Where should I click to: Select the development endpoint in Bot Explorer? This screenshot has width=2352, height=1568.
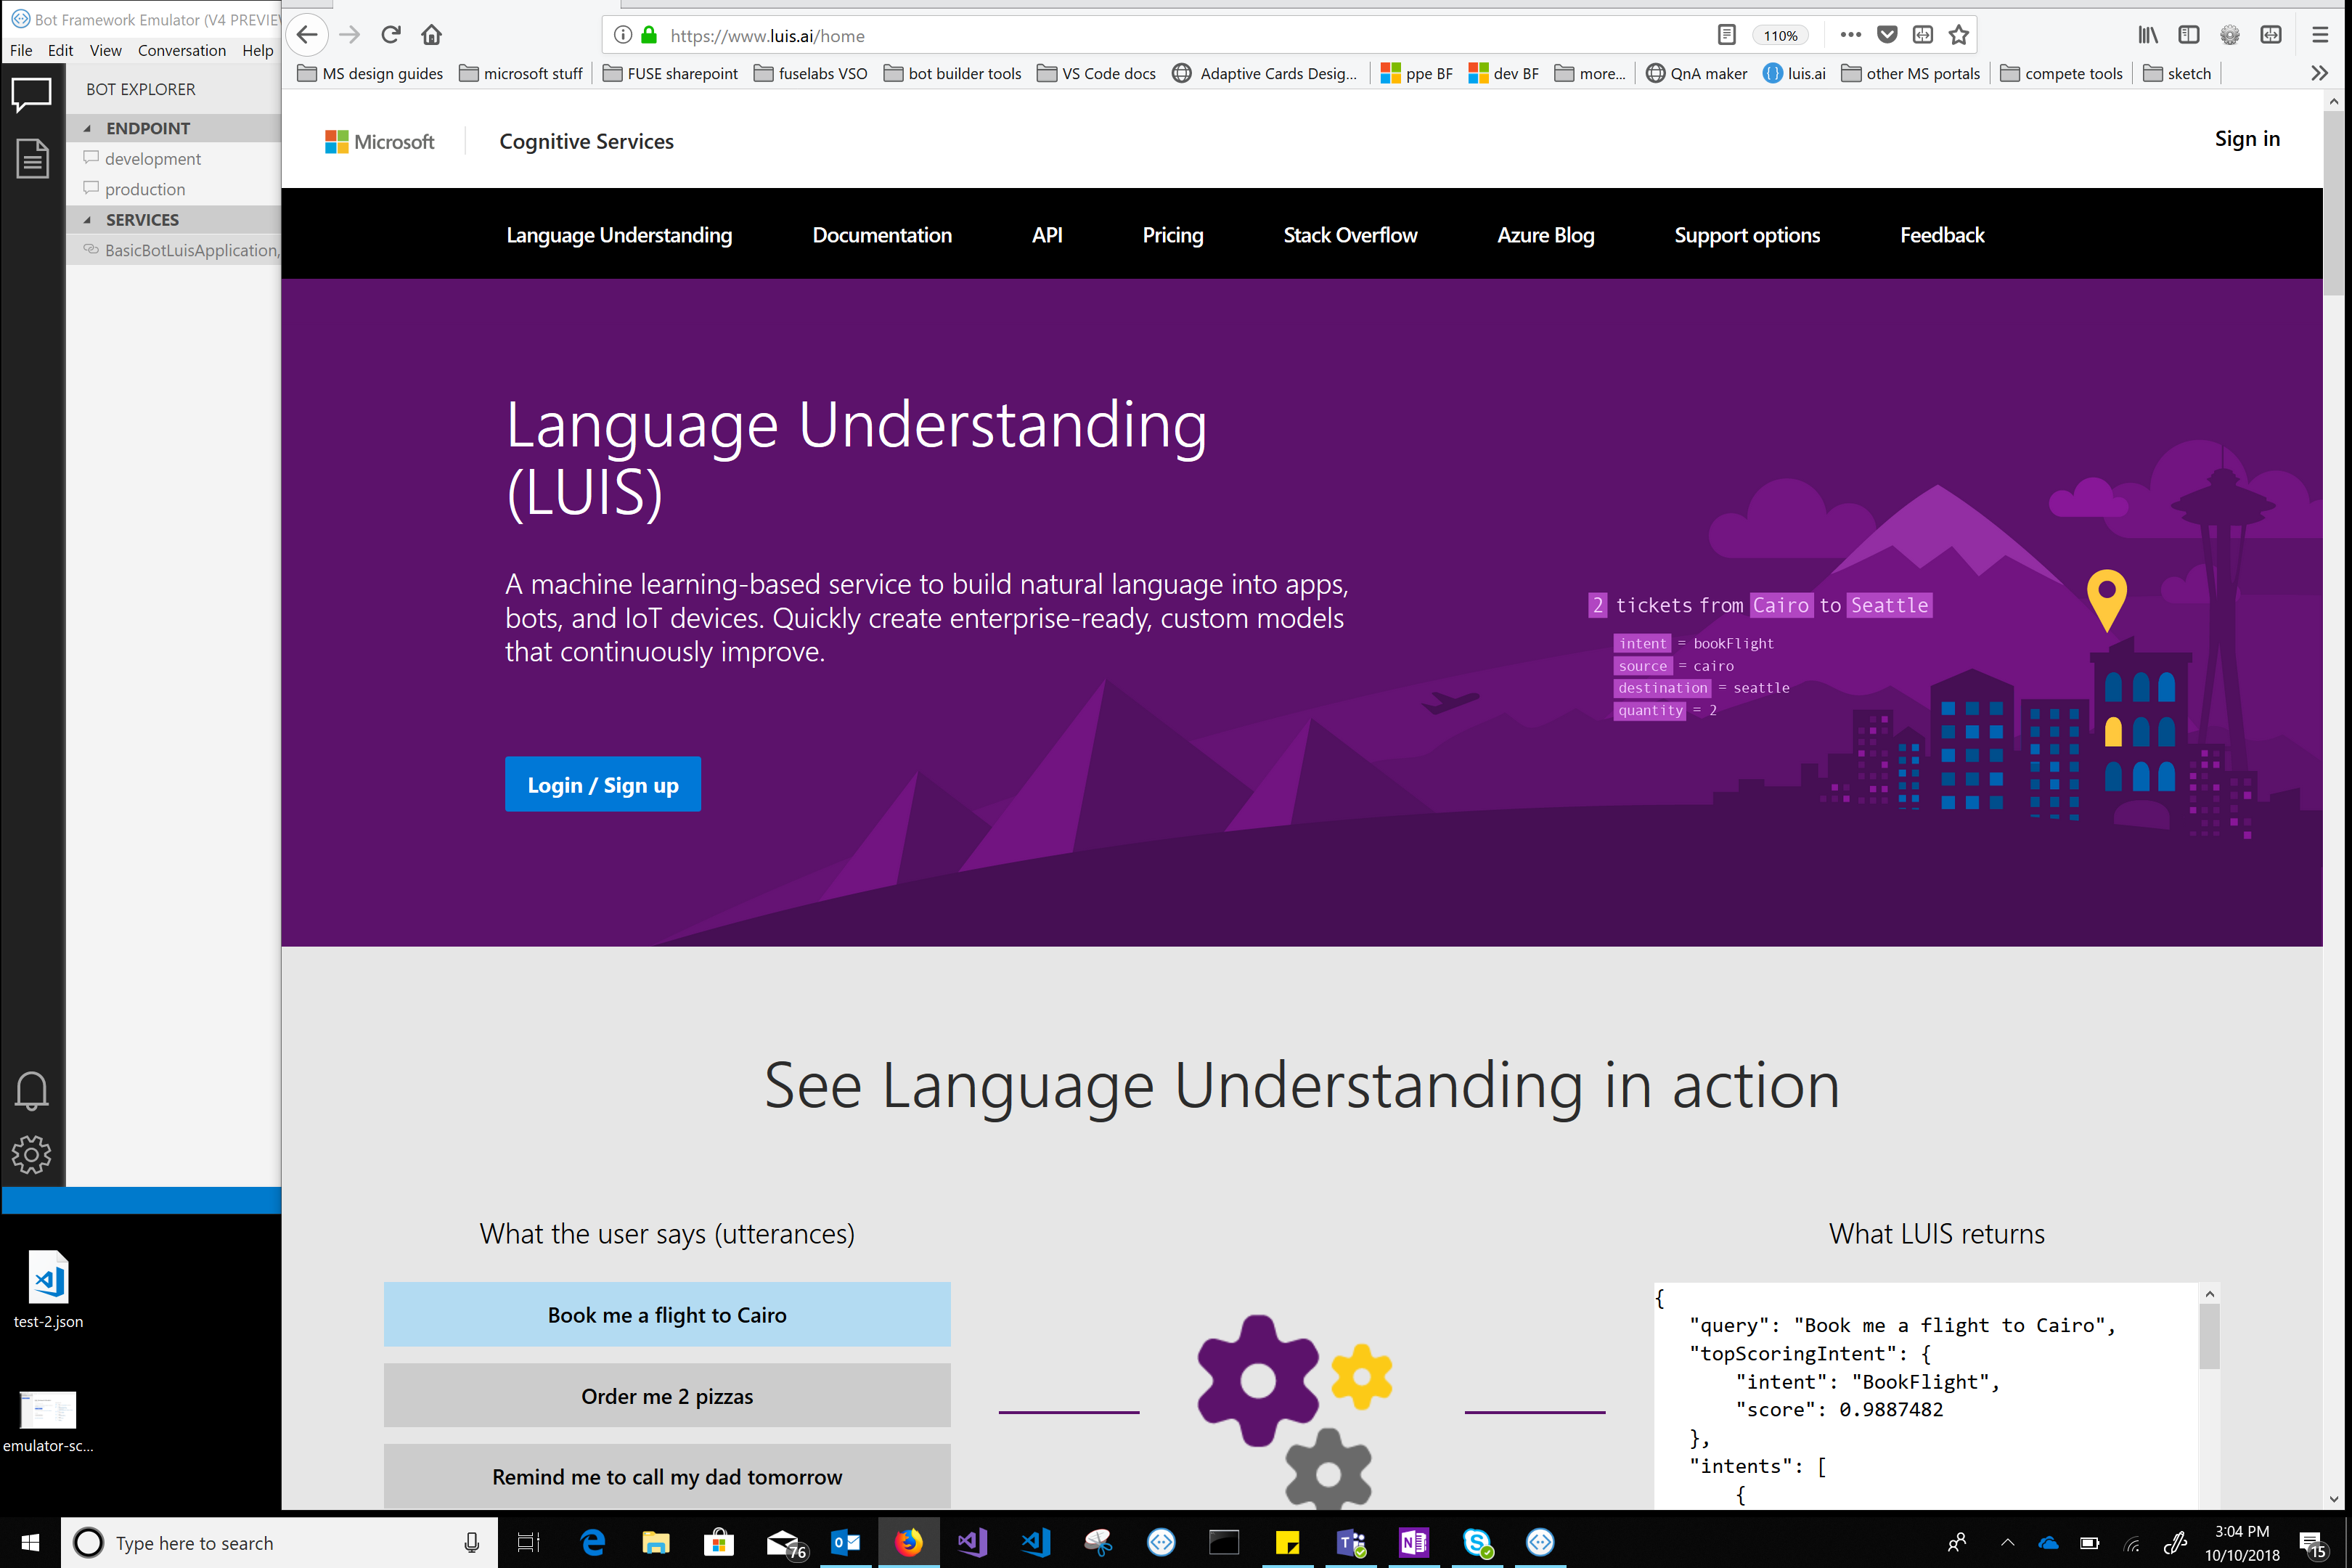point(152,158)
